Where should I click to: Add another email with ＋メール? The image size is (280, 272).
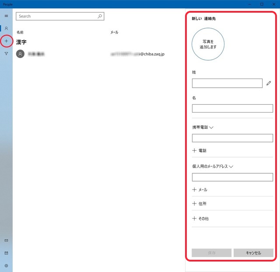pyautogui.click(x=199, y=190)
